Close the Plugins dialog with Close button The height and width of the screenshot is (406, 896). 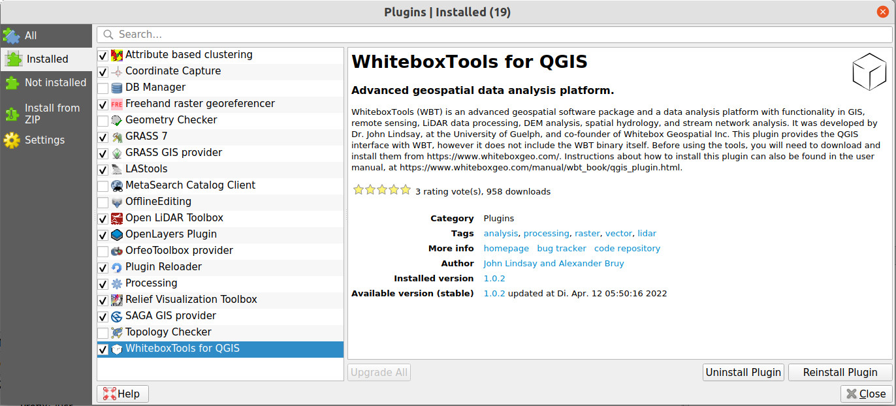click(x=866, y=394)
